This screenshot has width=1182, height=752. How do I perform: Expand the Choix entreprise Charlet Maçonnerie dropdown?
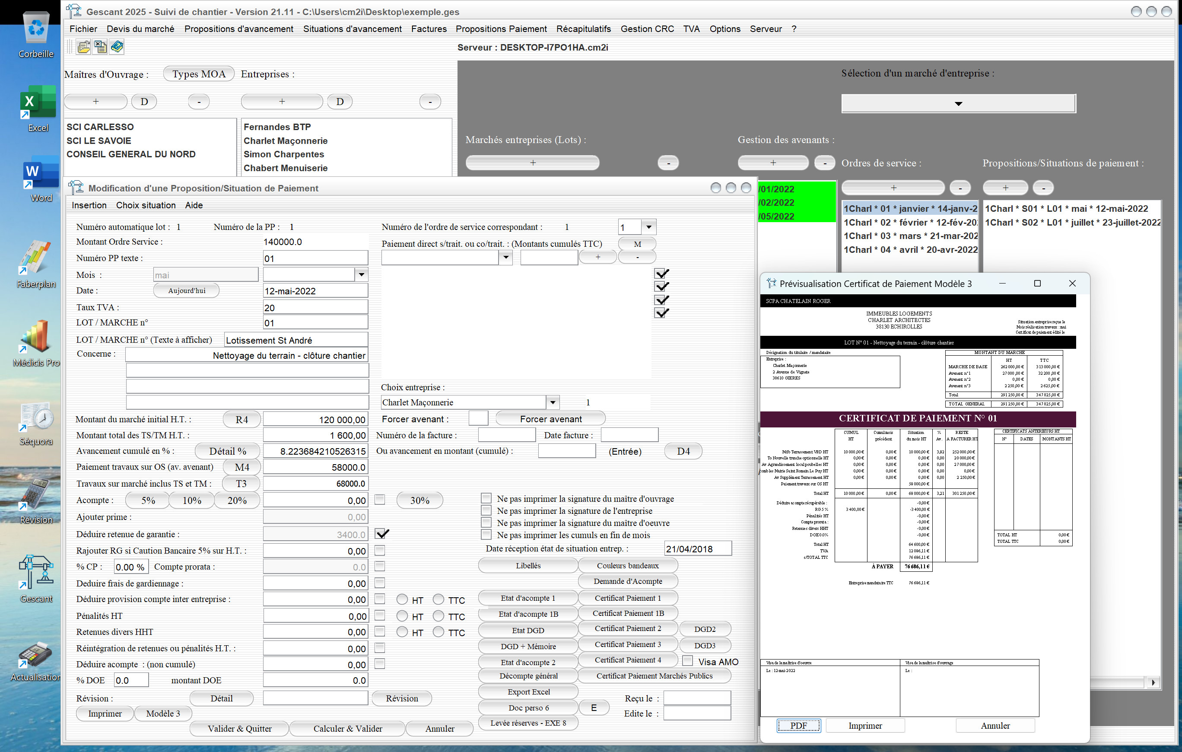point(553,402)
